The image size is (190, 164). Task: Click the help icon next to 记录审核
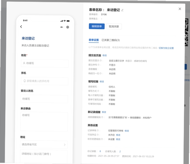pyautogui.click(x=98, y=131)
